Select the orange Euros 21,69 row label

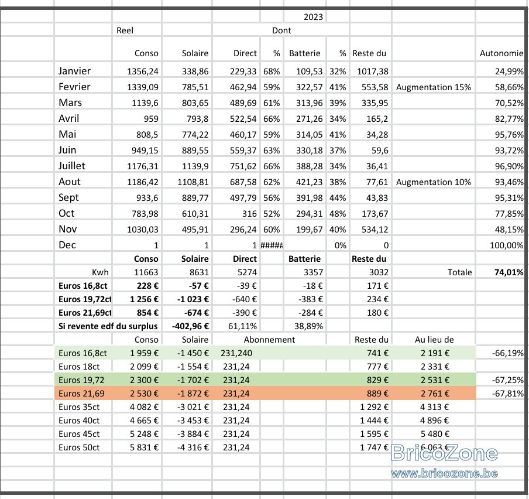click(83, 394)
